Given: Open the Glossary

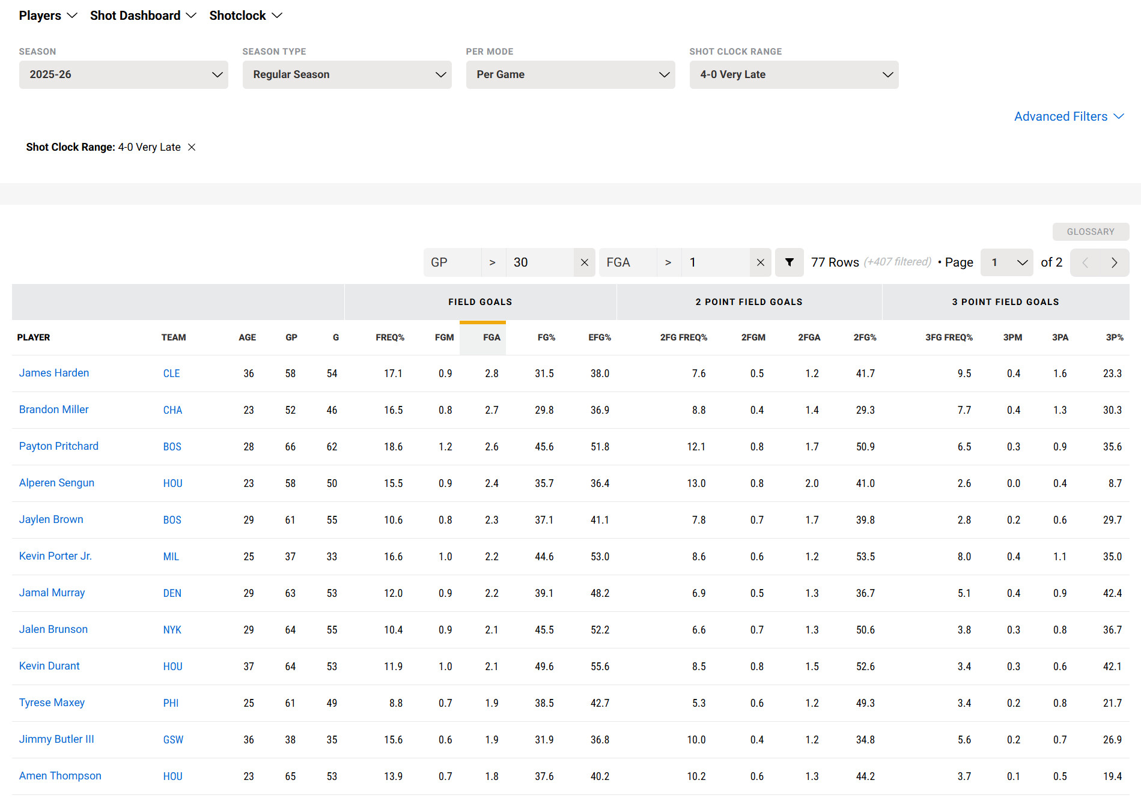Looking at the screenshot, I should (x=1090, y=232).
